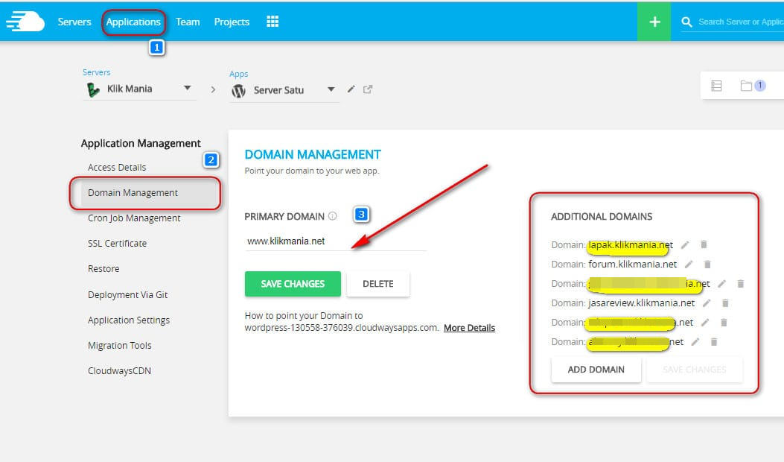Edit the lapak.klikmania.net domain
This screenshot has width=784, height=462.
[x=685, y=244]
